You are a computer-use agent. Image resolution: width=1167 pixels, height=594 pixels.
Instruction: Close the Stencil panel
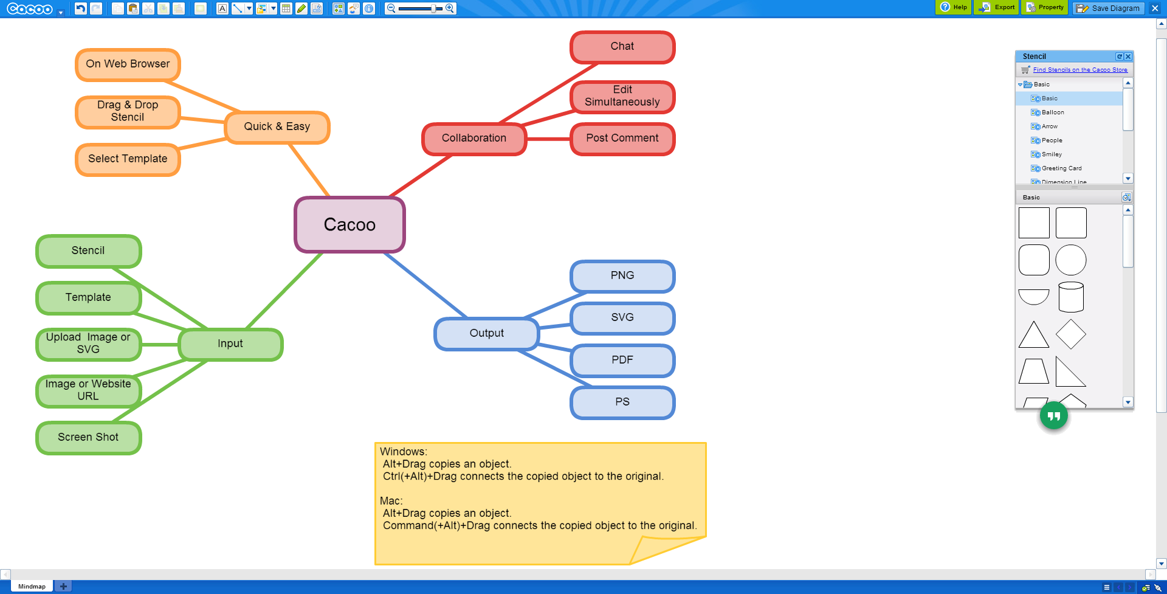coord(1128,57)
